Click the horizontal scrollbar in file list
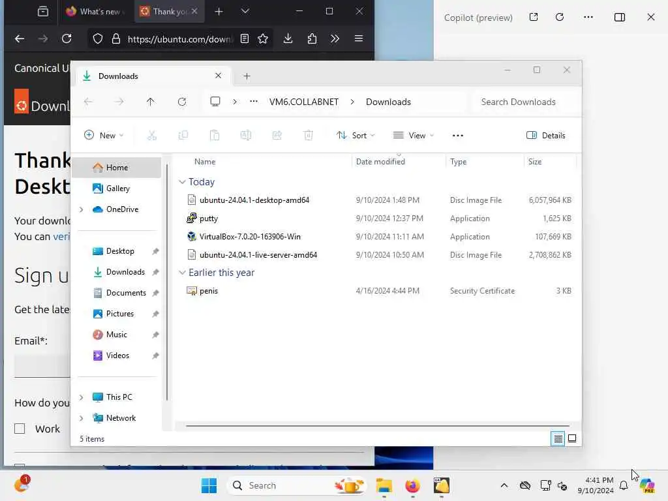This screenshot has width=668, height=501. (378, 425)
